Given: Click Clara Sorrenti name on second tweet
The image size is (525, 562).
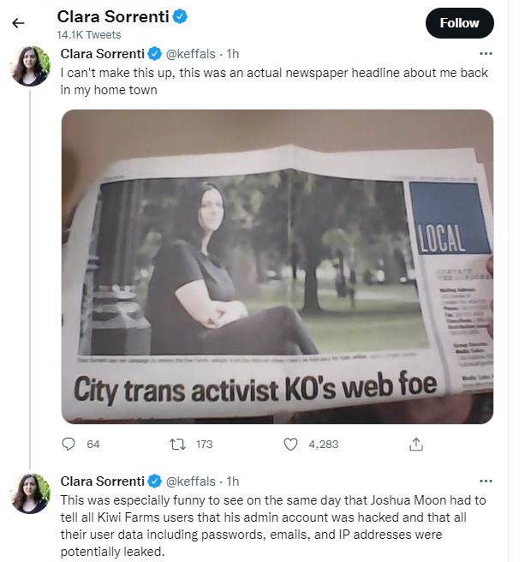Looking at the screenshot, I should pyautogui.click(x=102, y=481).
